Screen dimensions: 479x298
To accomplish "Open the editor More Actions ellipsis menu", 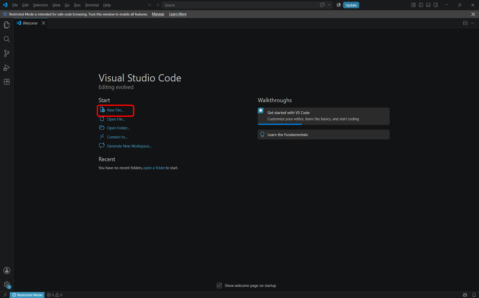I will click(472, 23).
